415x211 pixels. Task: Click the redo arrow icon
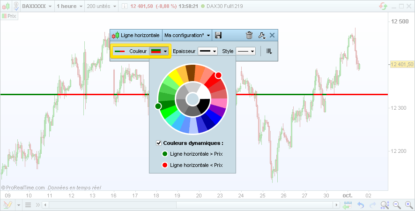point(373,205)
